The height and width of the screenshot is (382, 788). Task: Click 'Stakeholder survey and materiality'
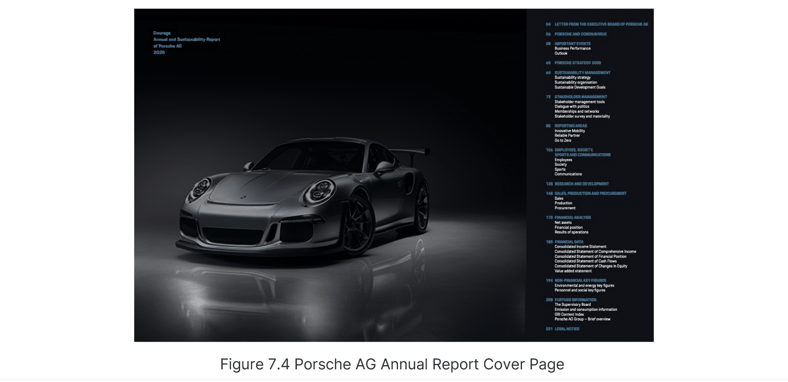pyautogui.click(x=583, y=116)
